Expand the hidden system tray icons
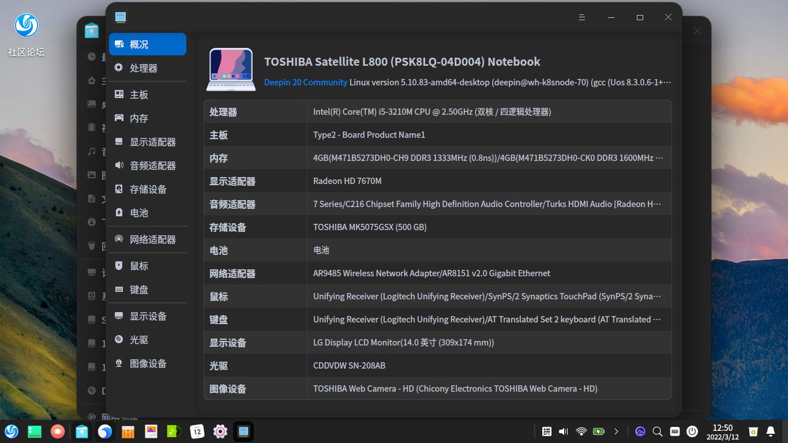The image size is (788, 443). (x=615, y=431)
